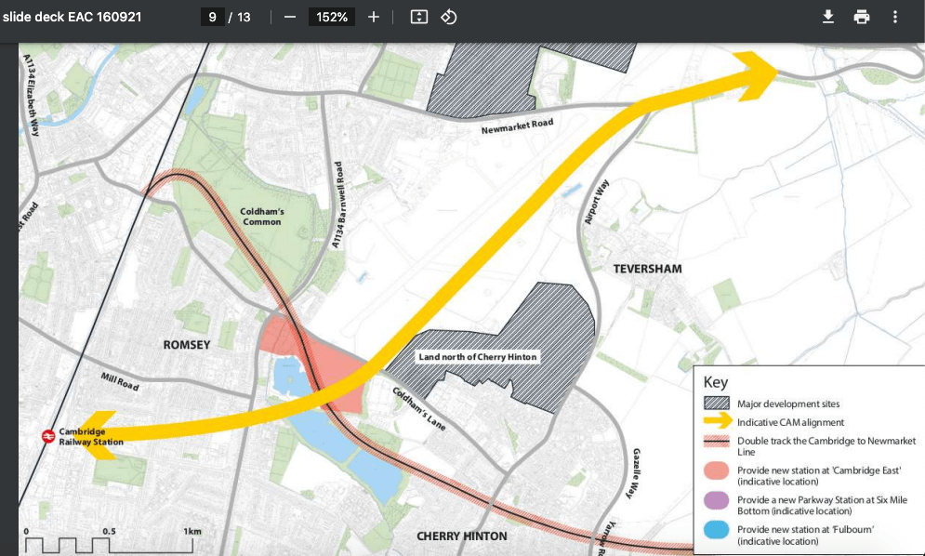Viewport: 925px width, 556px height.
Task: Rotate the document counterclockwise
Action: tap(449, 17)
